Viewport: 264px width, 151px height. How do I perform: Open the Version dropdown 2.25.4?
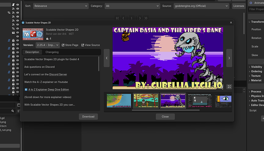click(48, 45)
